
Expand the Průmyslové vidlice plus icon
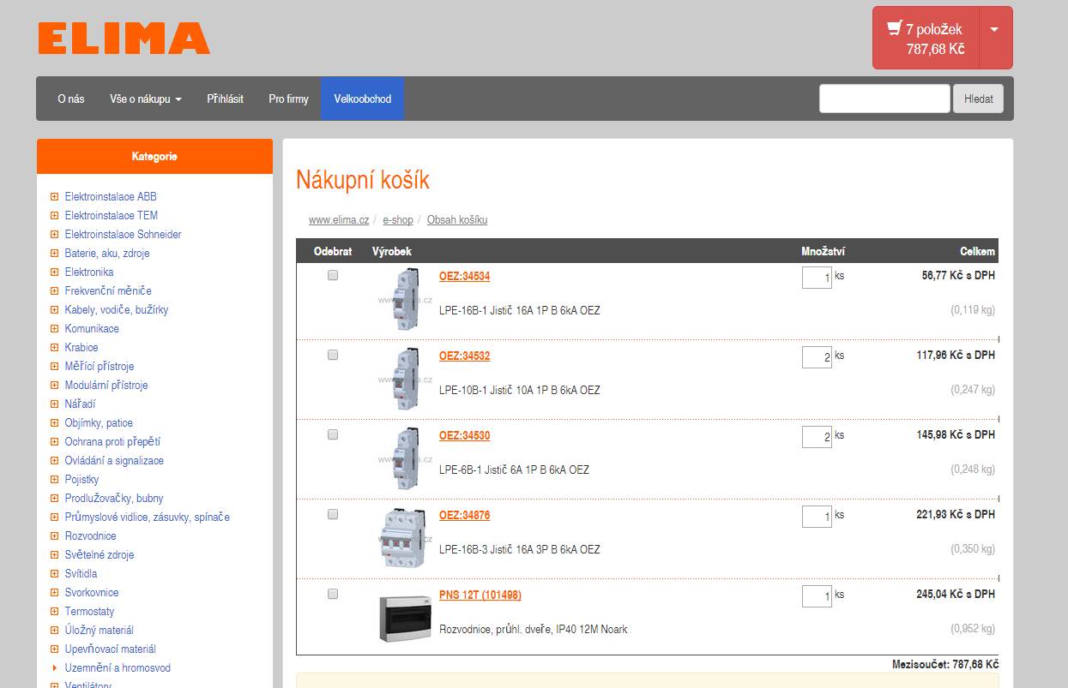[55, 517]
